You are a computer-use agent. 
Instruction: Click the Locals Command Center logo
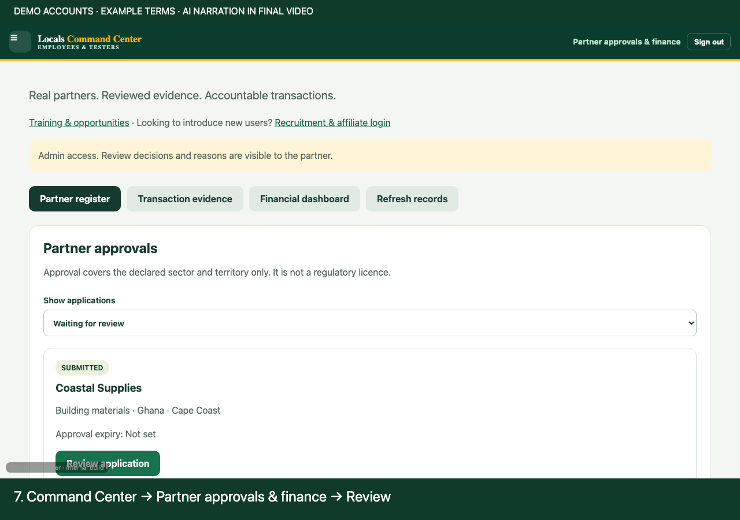pyautogui.click(x=90, y=42)
